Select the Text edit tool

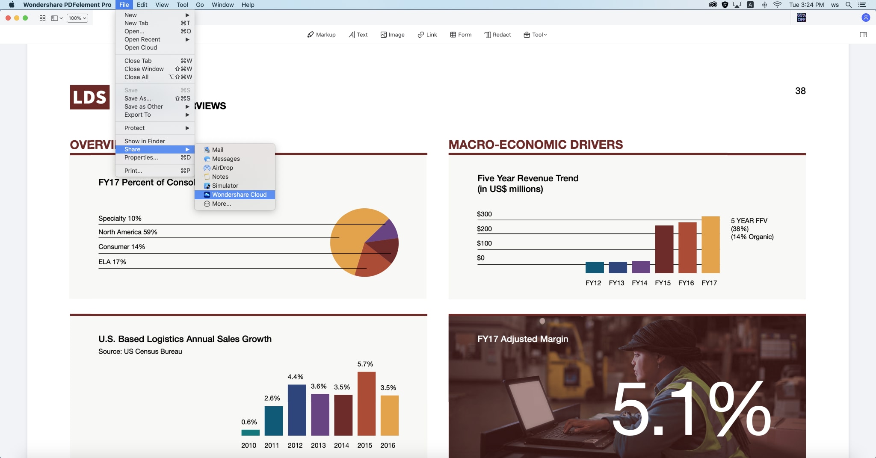coord(358,35)
